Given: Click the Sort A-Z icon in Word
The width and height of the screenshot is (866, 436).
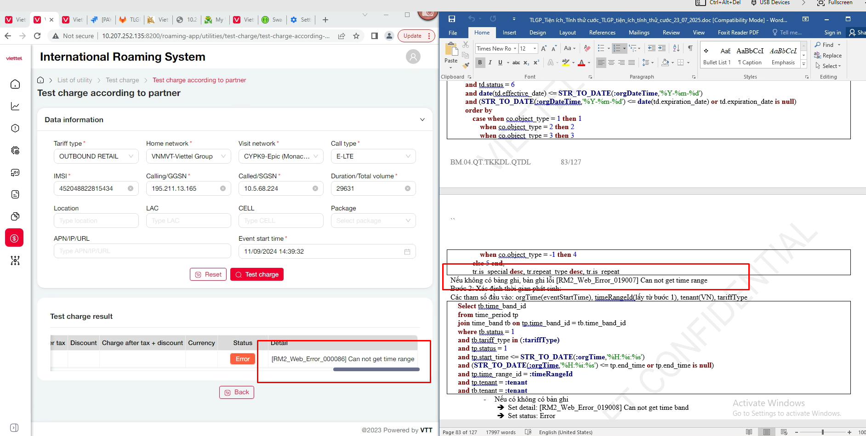Looking at the screenshot, I should tap(676, 48).
